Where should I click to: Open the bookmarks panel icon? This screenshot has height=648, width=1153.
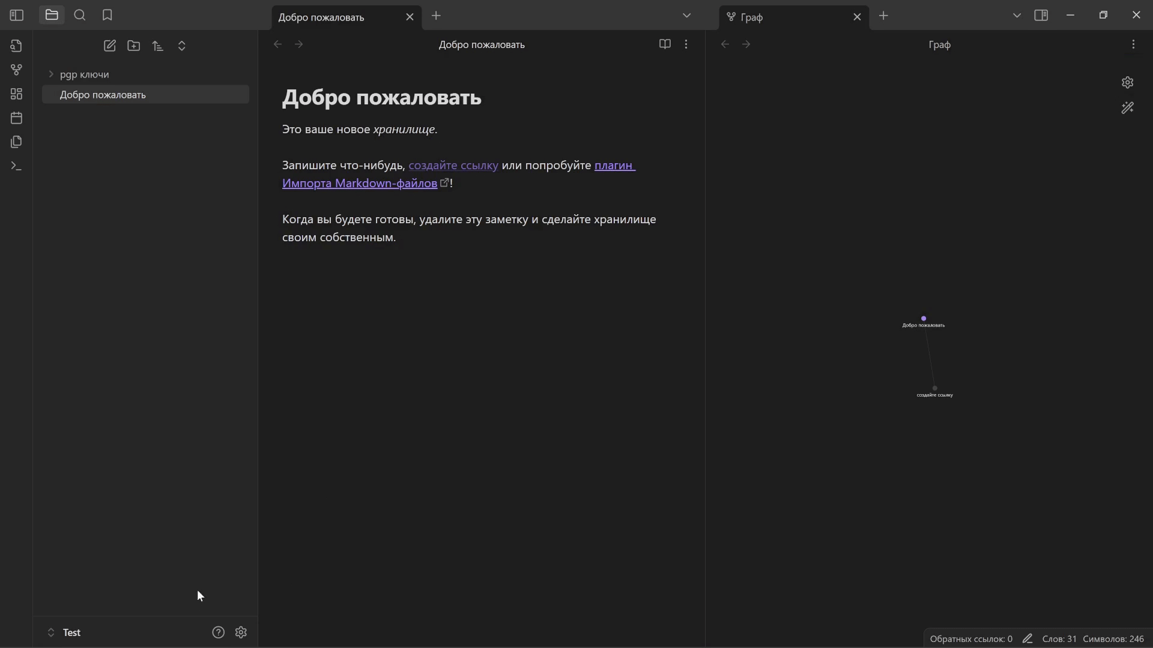click(107, 16)
